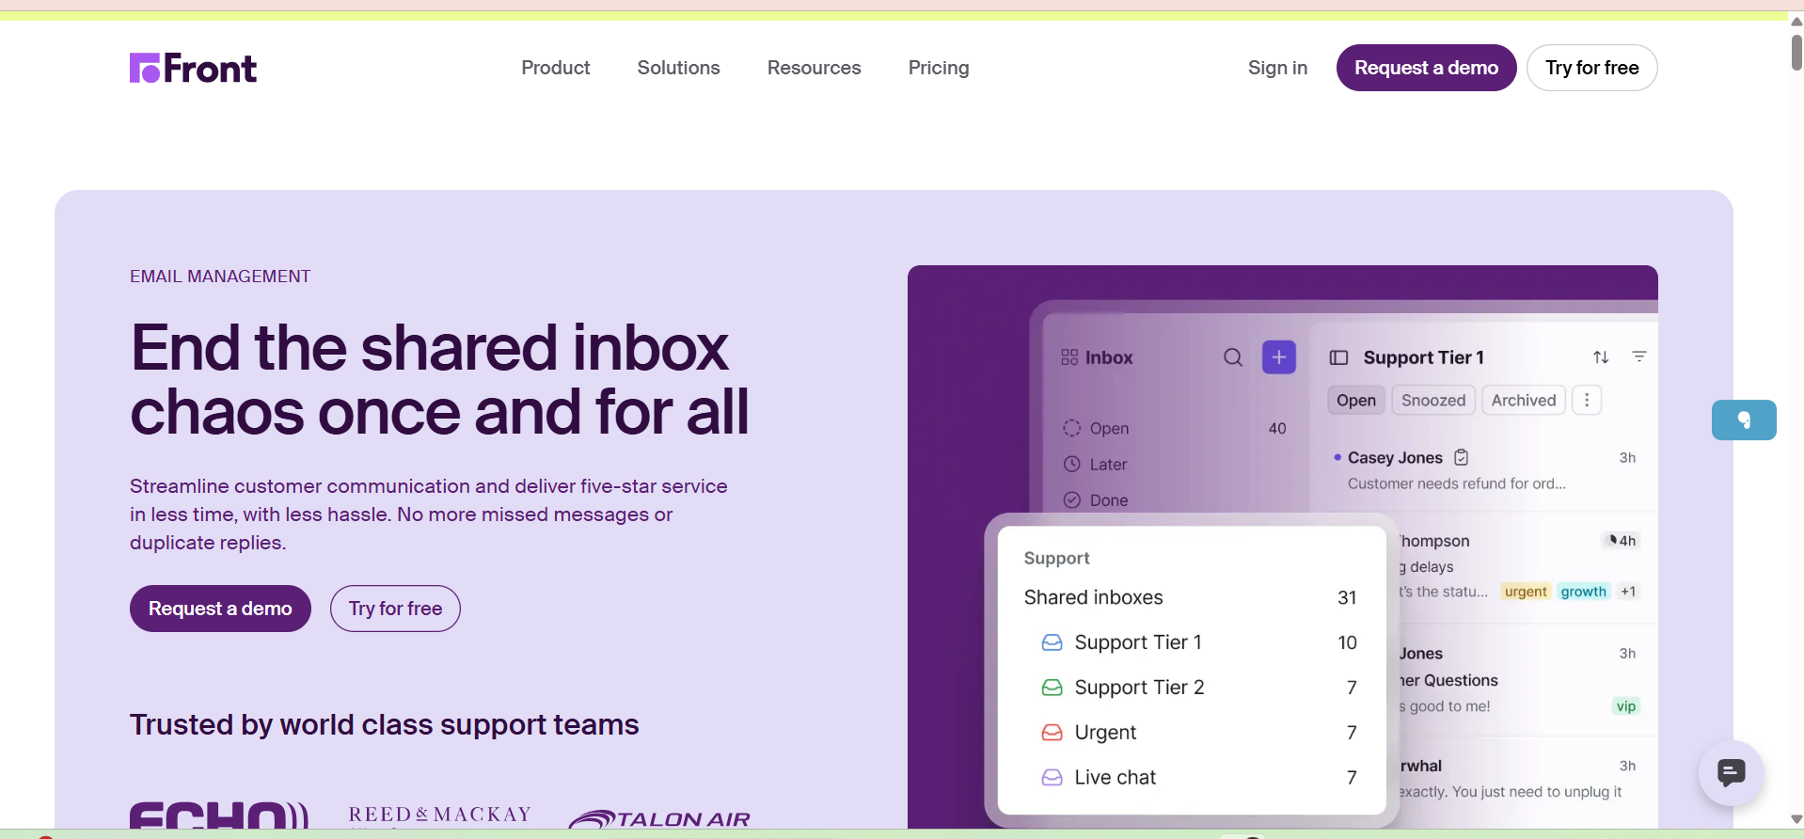This screenshot has height=839, width=1804.
Task: Open the three-dot more options button
Action: 1586,400
